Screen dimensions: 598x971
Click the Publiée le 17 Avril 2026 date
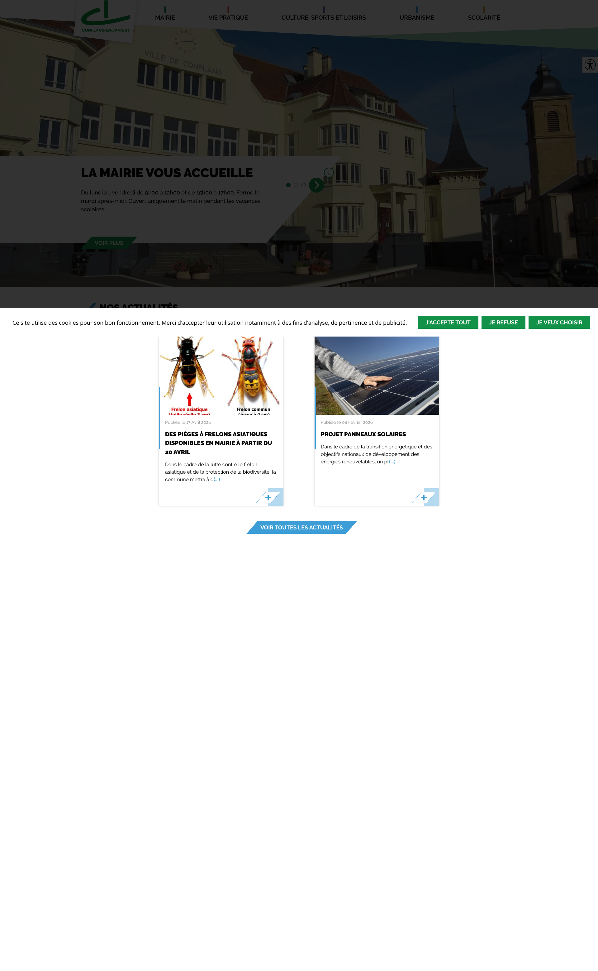point(188,422)
